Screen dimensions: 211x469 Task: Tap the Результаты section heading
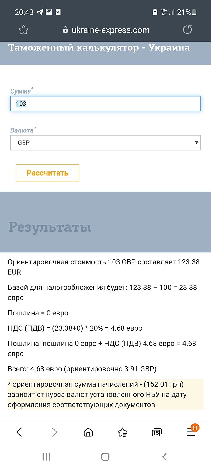(x=50, y=227)
